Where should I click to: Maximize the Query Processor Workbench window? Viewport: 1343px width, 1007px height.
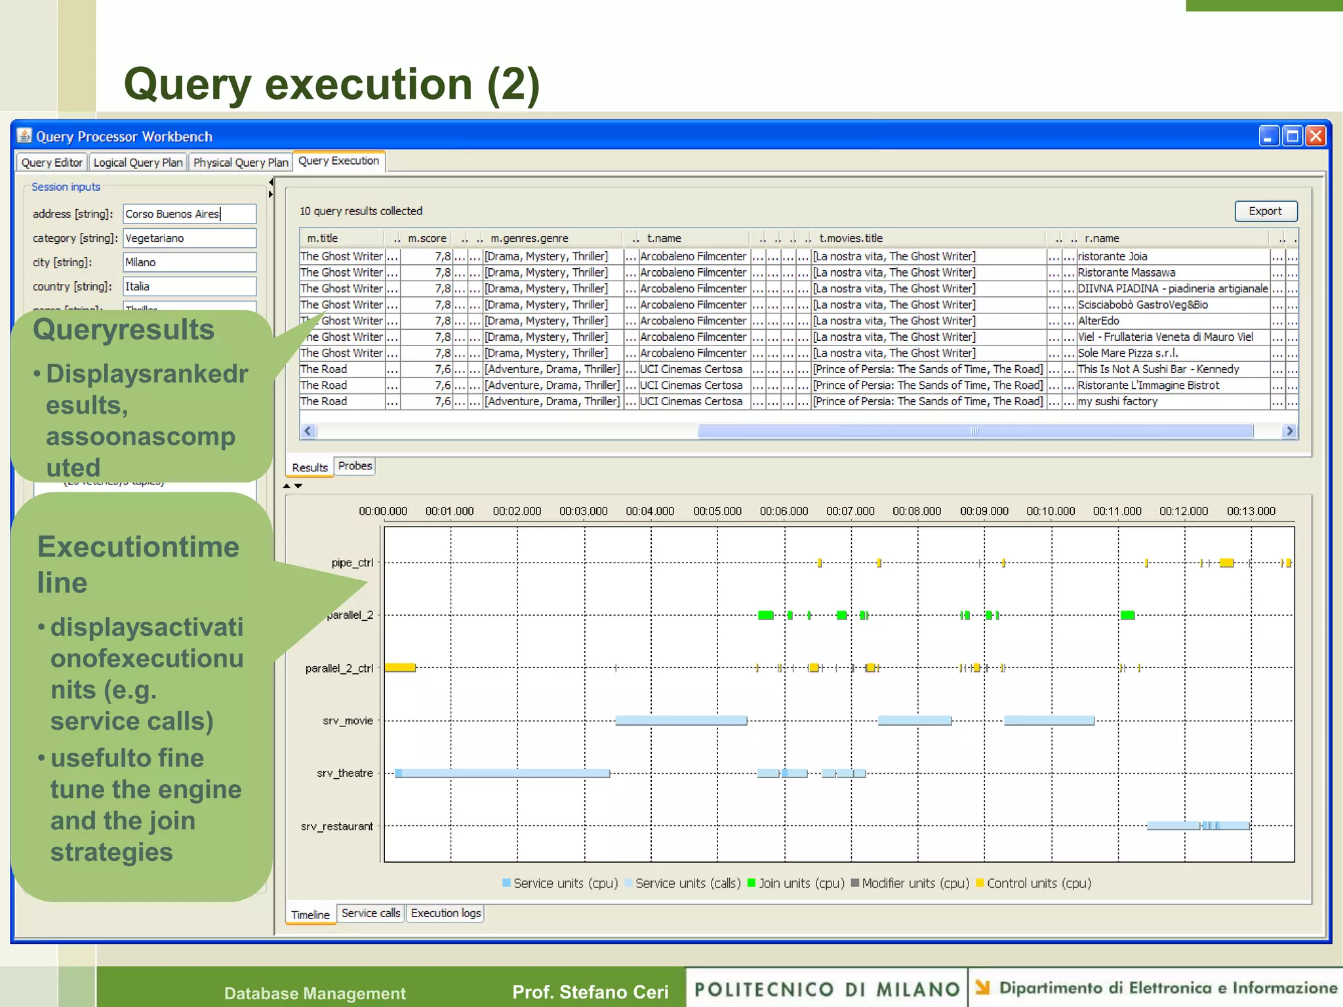coord(1292,136)
